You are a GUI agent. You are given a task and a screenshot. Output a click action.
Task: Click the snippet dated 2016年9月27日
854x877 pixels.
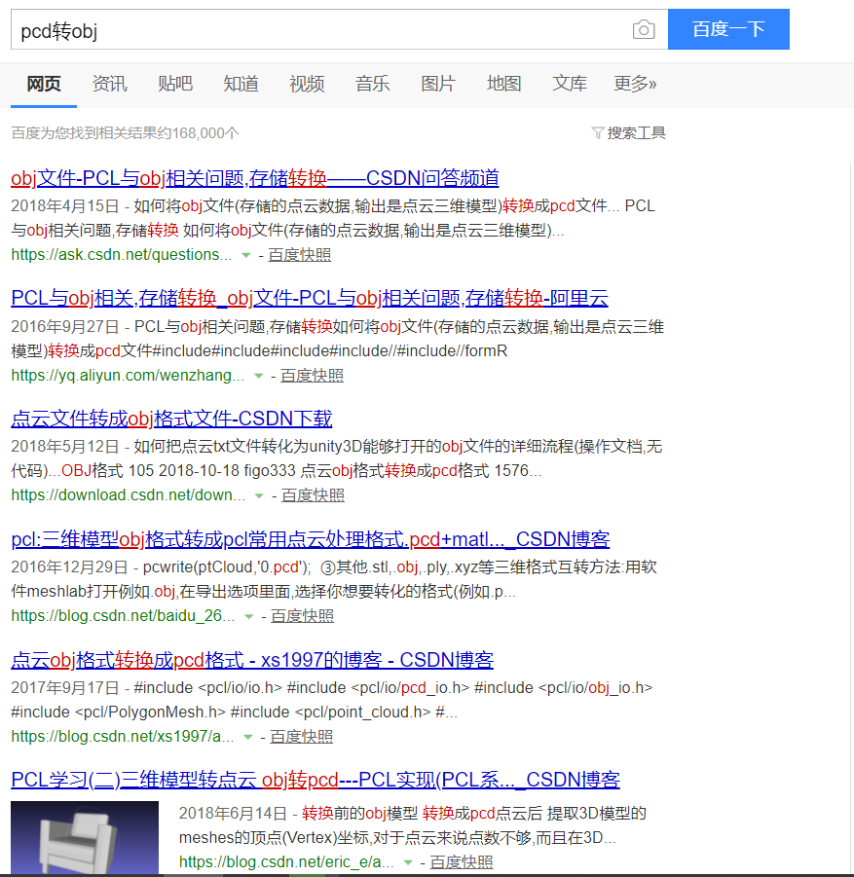[338, 339]
